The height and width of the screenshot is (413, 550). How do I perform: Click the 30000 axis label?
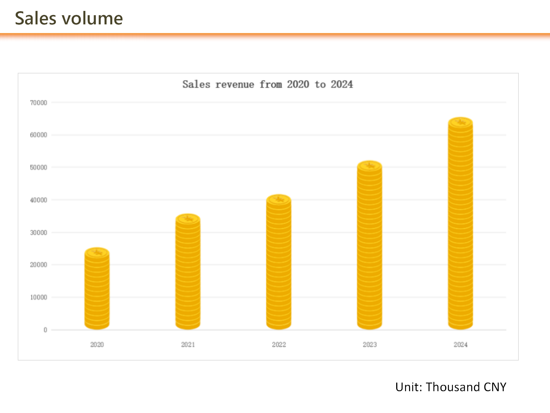tap(38, 233)
